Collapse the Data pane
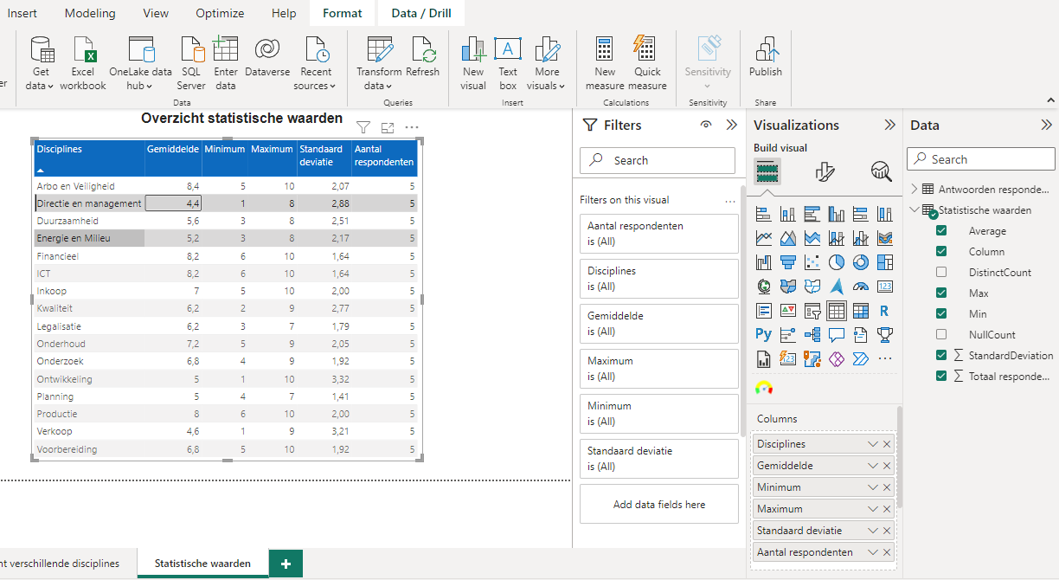Image resolution: width=1059 pixels, height=580 pixels. pos(1046,125)
